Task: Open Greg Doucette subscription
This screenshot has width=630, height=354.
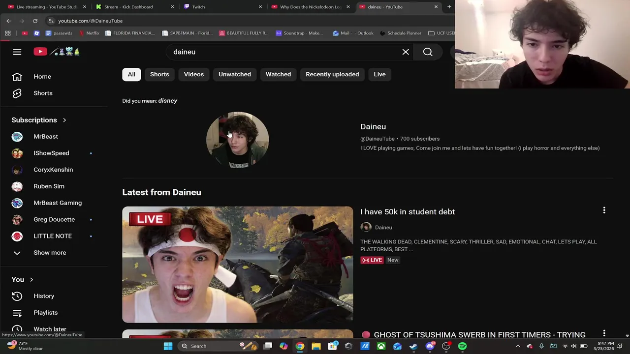Action: [54, 219]
